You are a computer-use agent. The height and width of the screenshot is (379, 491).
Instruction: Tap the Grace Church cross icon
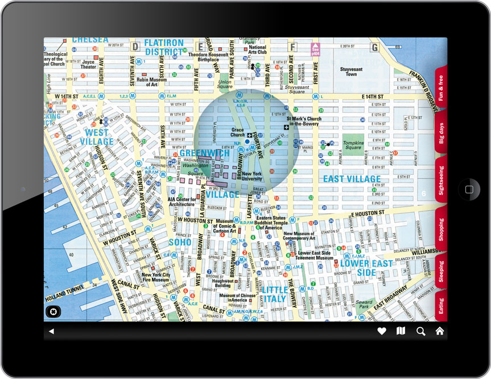pos(250,135)
